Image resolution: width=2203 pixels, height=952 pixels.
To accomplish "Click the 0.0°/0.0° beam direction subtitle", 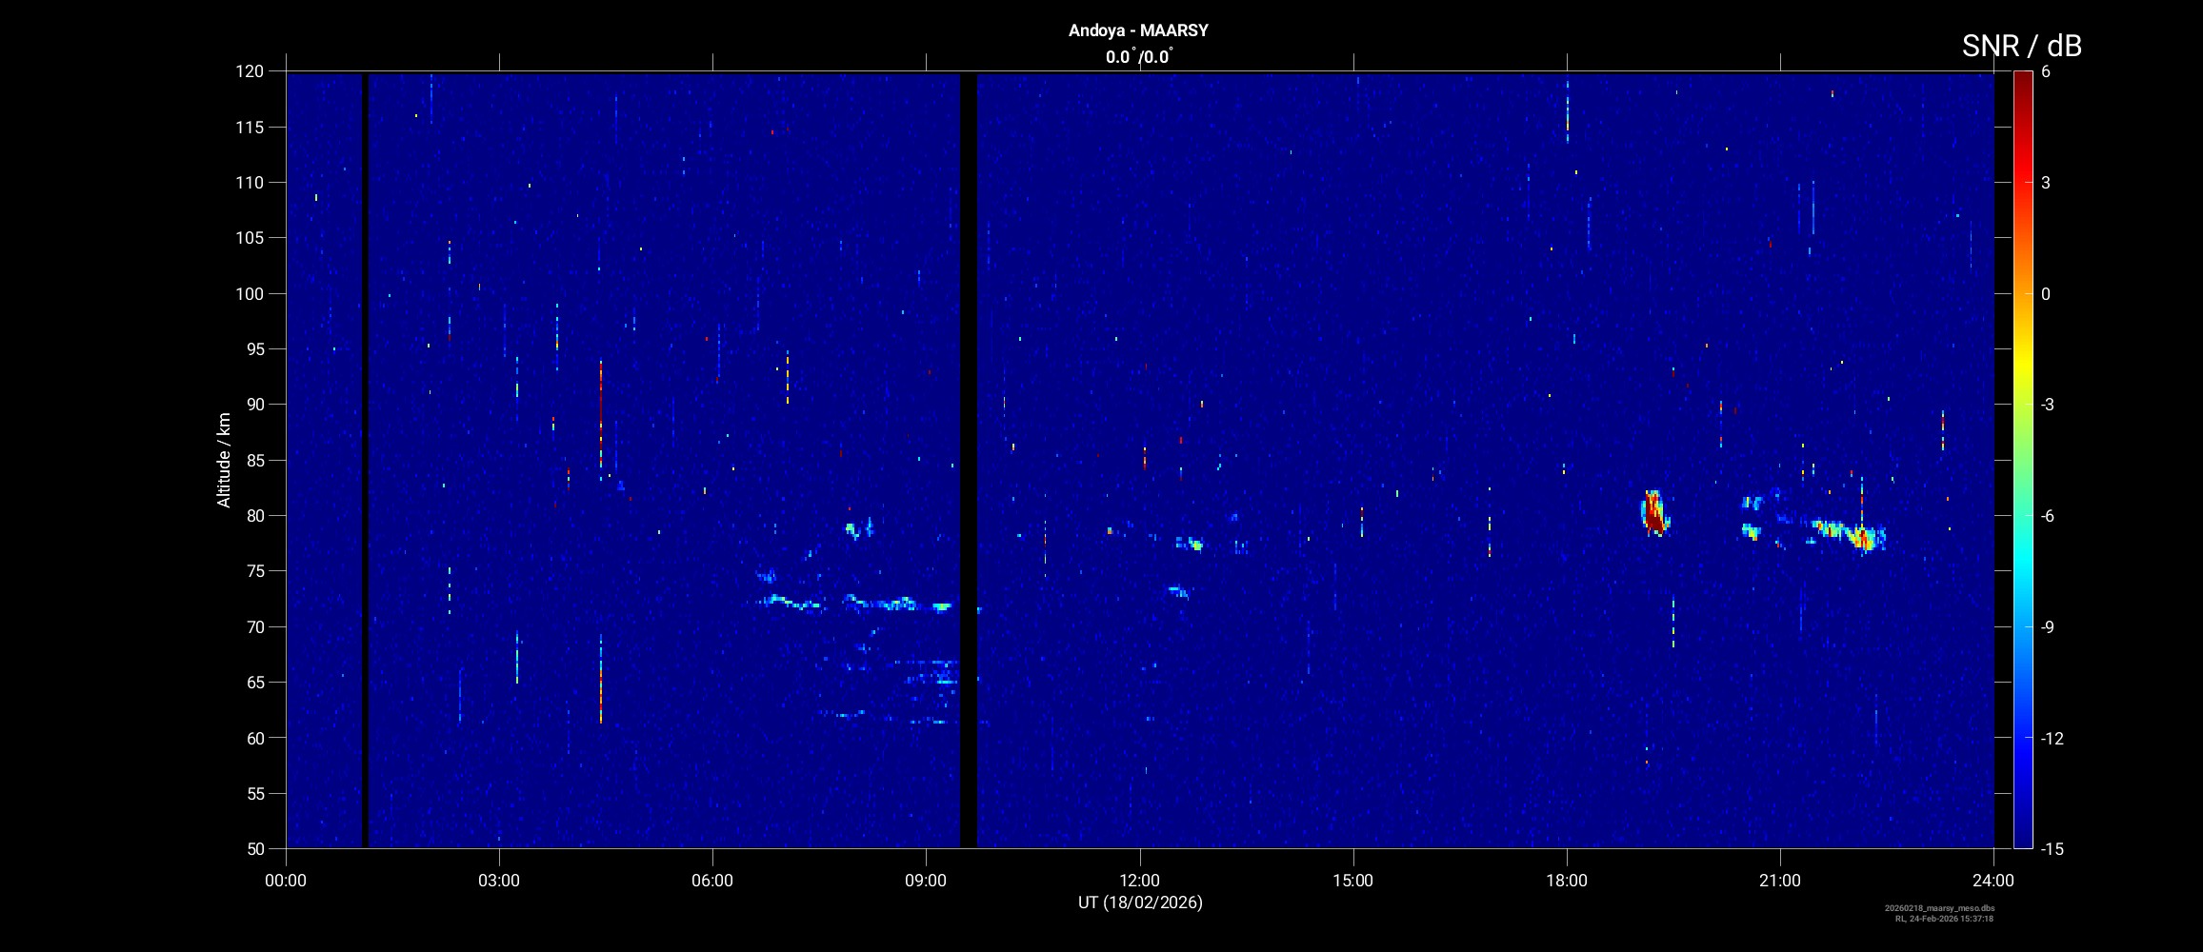I will (x=1138, y=57).
